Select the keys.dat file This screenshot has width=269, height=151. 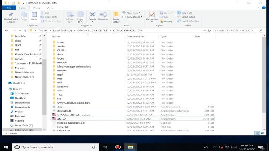pyautogui.click(x=63, y=127)
